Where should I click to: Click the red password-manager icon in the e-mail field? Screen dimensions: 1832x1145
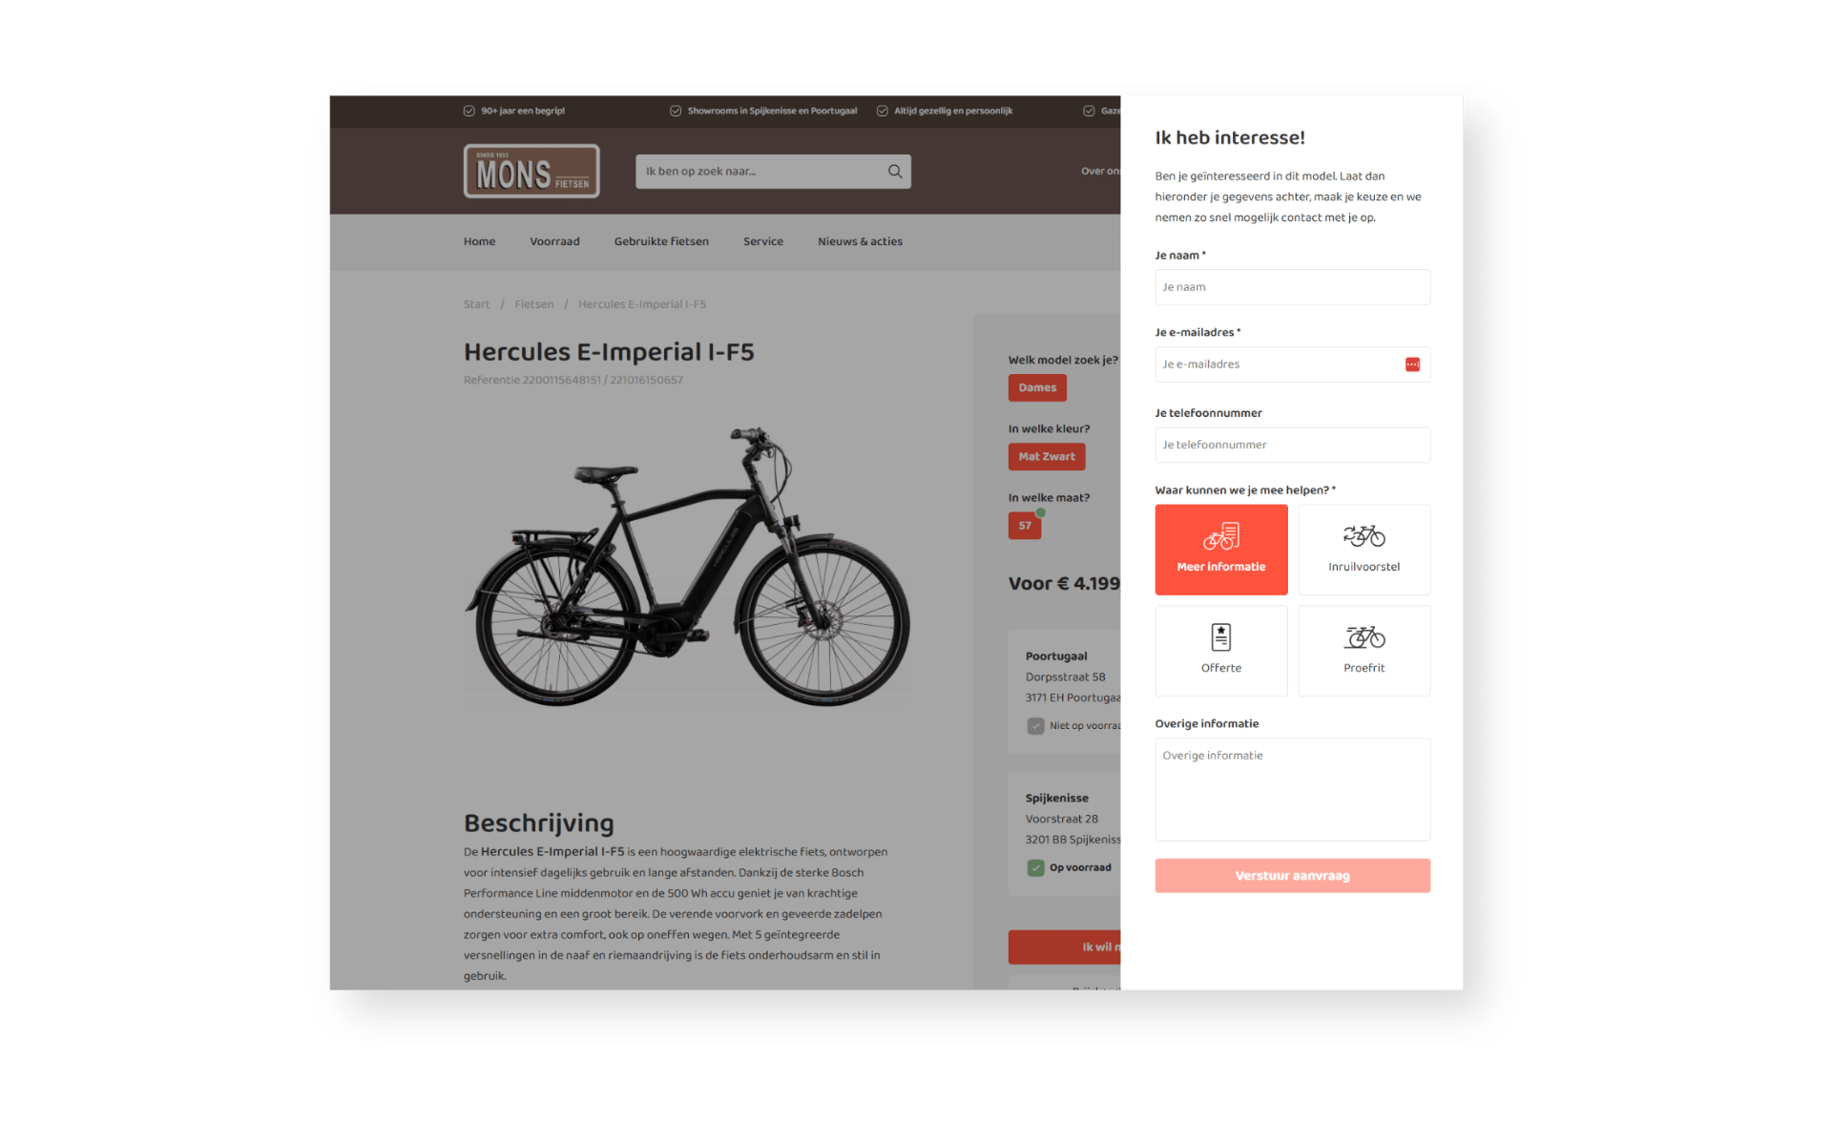click(1412, 364)
